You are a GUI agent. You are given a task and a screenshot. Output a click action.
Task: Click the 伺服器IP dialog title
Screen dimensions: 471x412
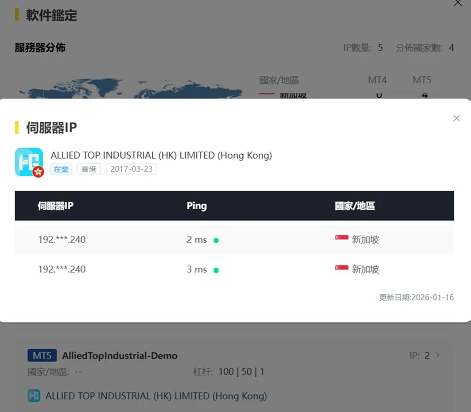pos(51,127)
